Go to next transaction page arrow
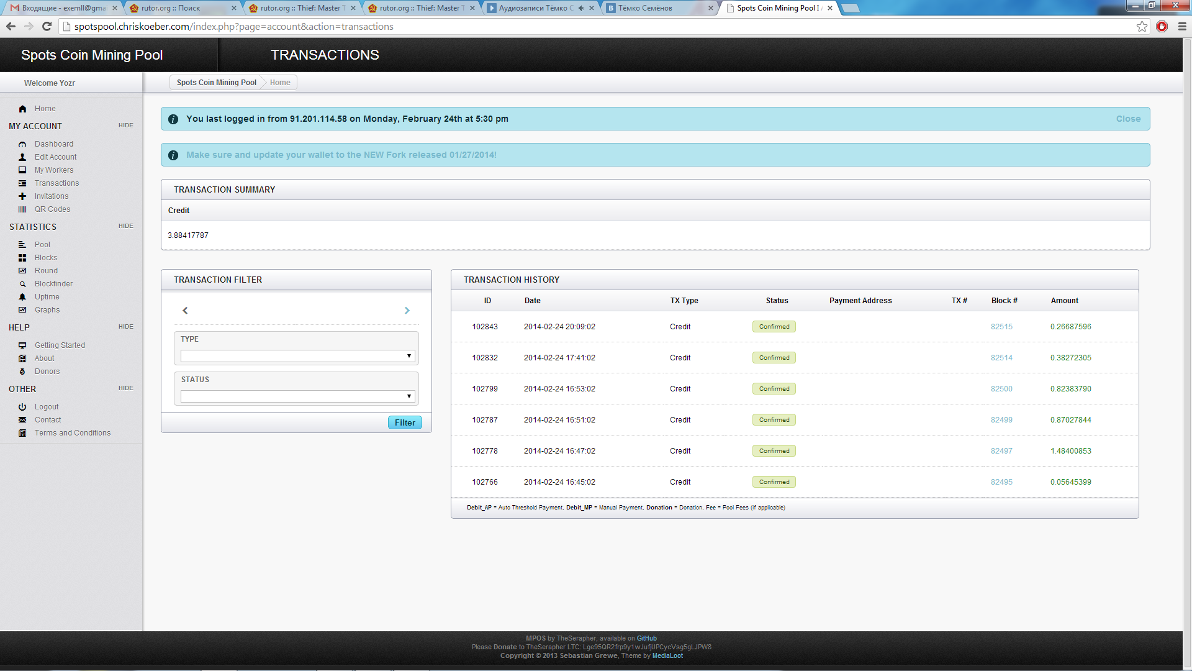The image size is (1192, 671). [407, 311]
